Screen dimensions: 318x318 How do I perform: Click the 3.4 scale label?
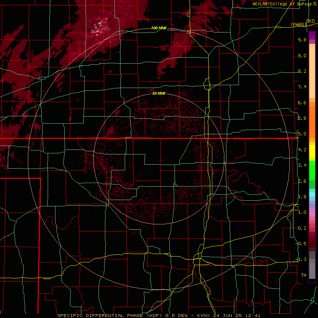tap(302, 165)
